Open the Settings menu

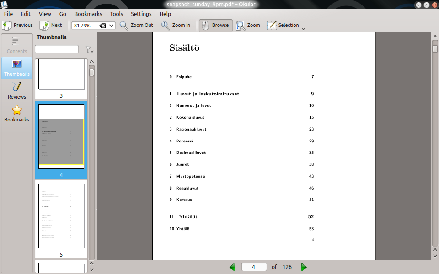[141, 14]
